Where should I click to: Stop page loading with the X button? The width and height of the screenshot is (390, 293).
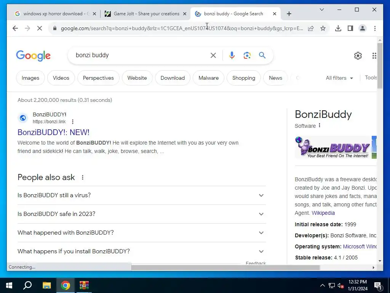(40, 28)
